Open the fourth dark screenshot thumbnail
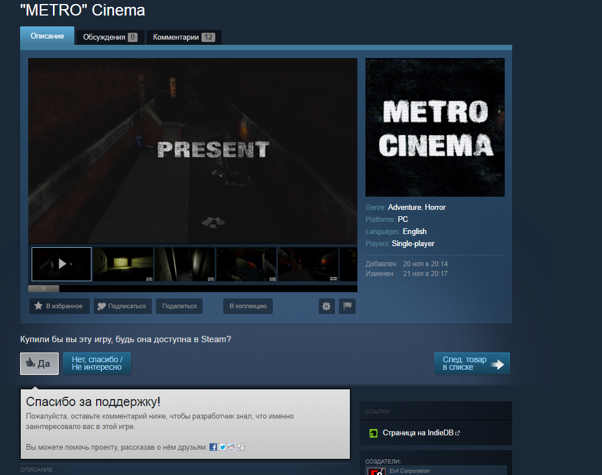The width and height of the screenshot is (602, 475). (x=246, y=264)
